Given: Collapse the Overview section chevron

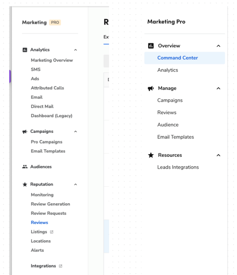Looking at the screenshot, I should [x=218, y=46].
